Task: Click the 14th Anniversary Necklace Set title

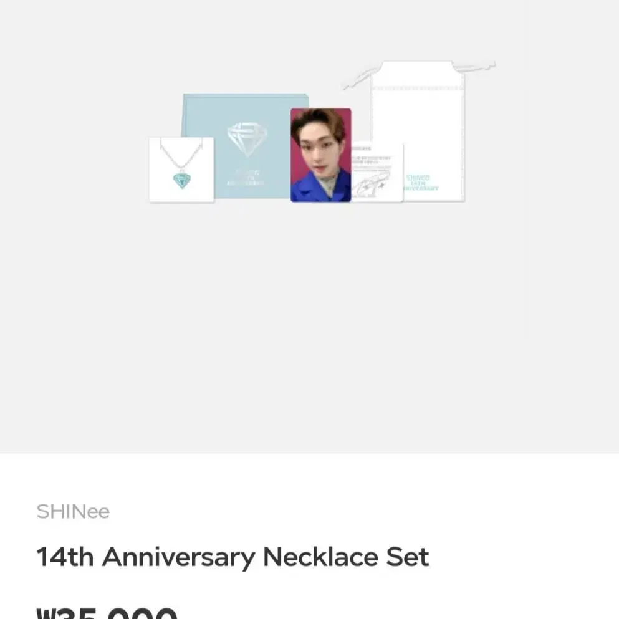Action: (x=233, y=557)
